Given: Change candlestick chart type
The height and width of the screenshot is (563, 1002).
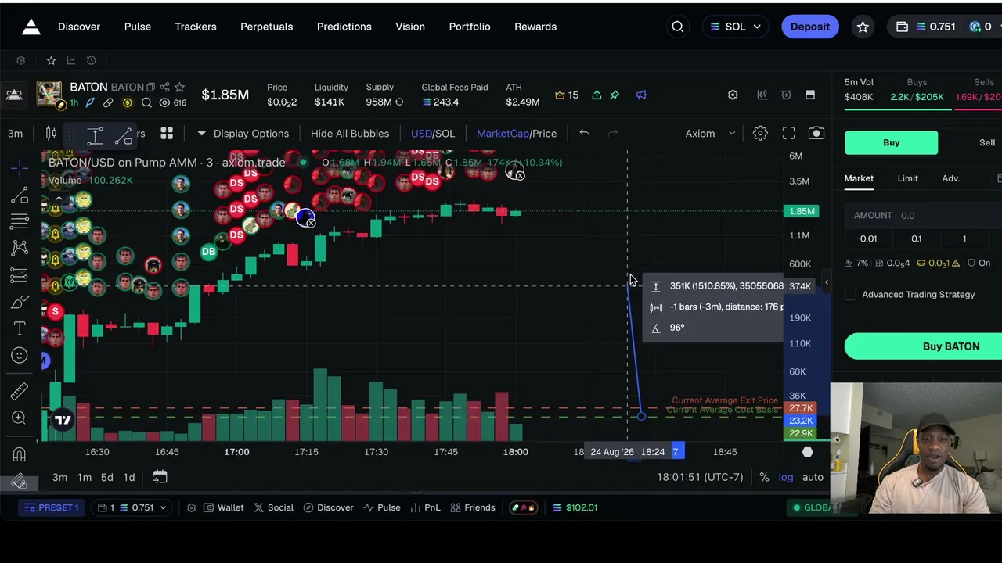Looking at the screenshot, I should pos(51,133).
